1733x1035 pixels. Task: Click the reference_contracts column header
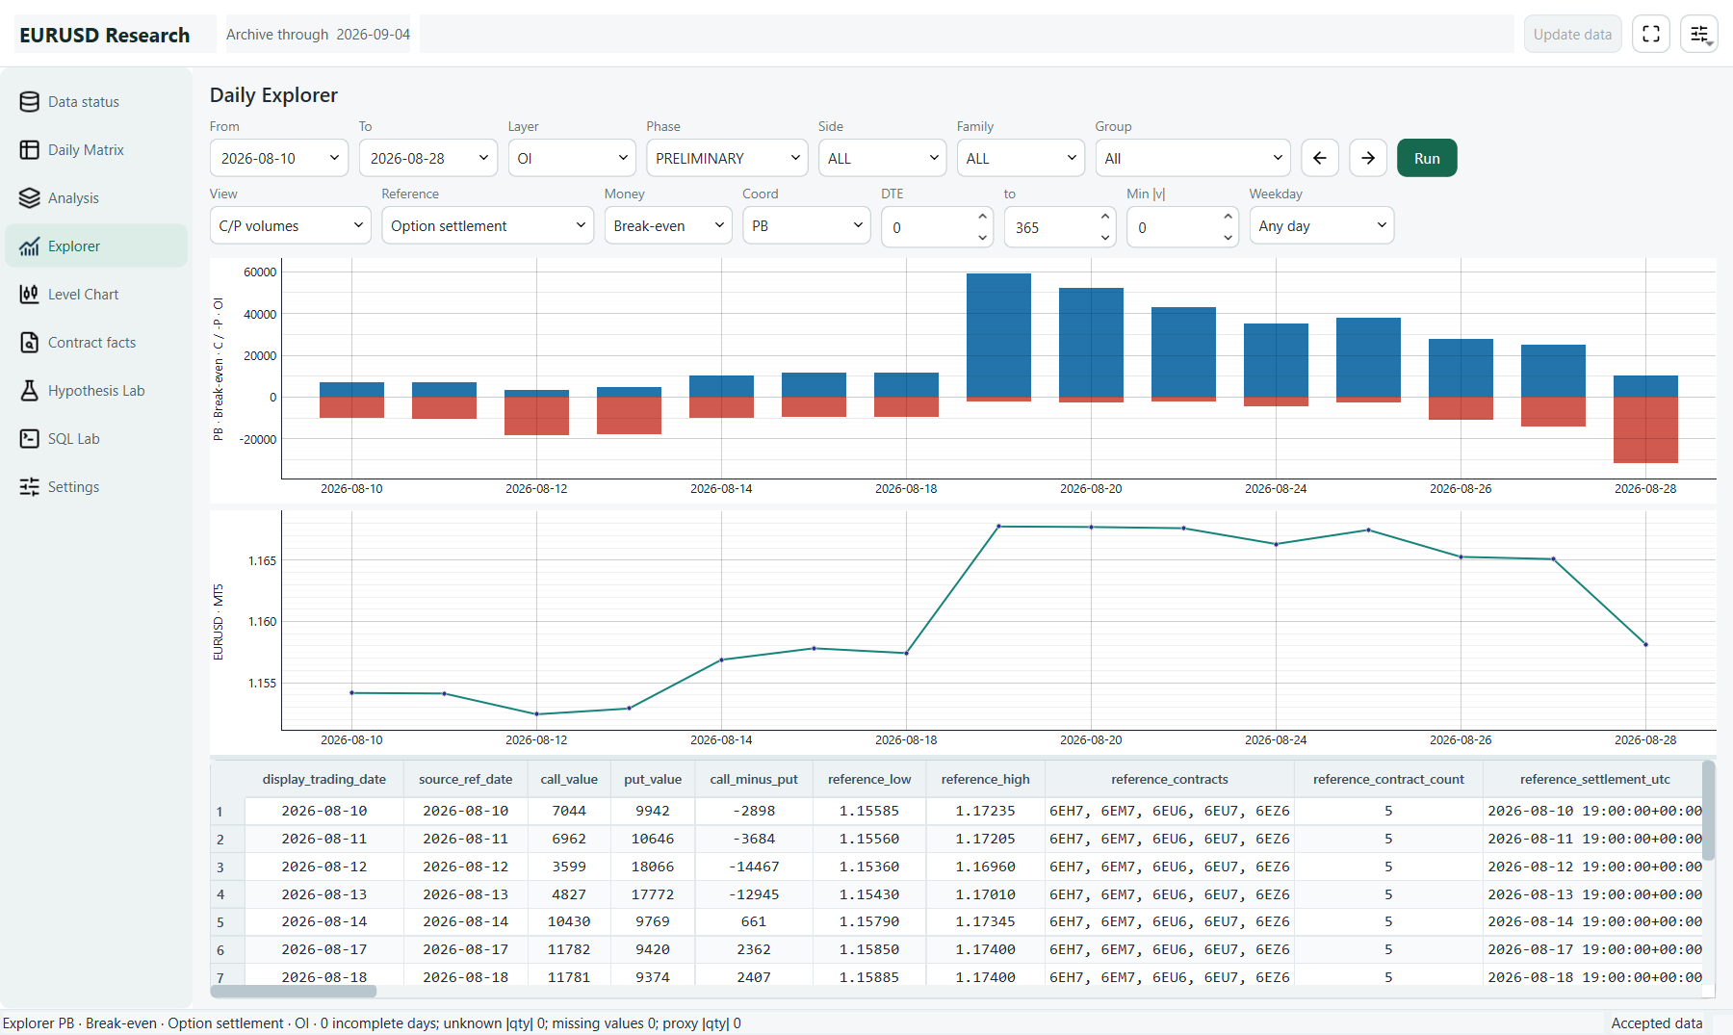pyautogui.click(x=1170, y=779)
